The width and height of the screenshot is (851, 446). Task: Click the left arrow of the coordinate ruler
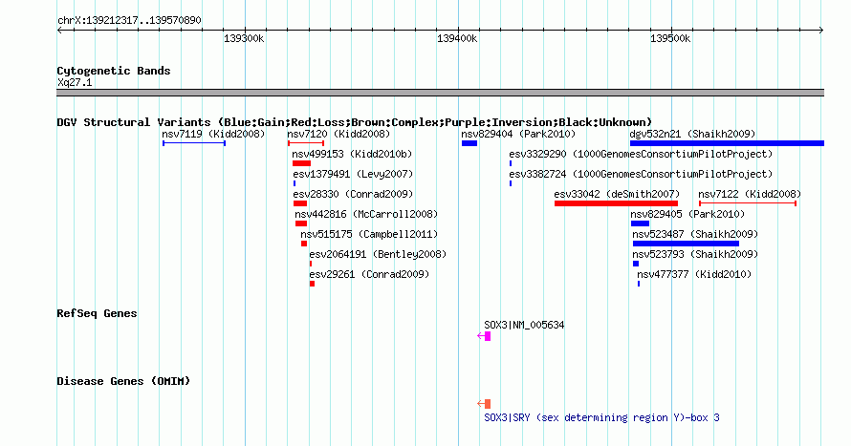point(59,31)
